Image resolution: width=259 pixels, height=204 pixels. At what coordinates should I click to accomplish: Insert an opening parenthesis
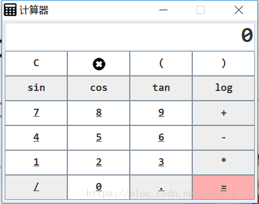pyautogui.click(x=161, y=64)
